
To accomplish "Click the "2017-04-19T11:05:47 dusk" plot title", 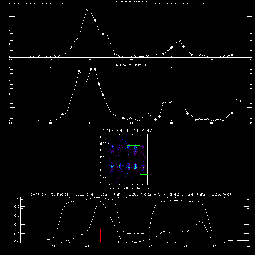I will [x=131, y=65].
